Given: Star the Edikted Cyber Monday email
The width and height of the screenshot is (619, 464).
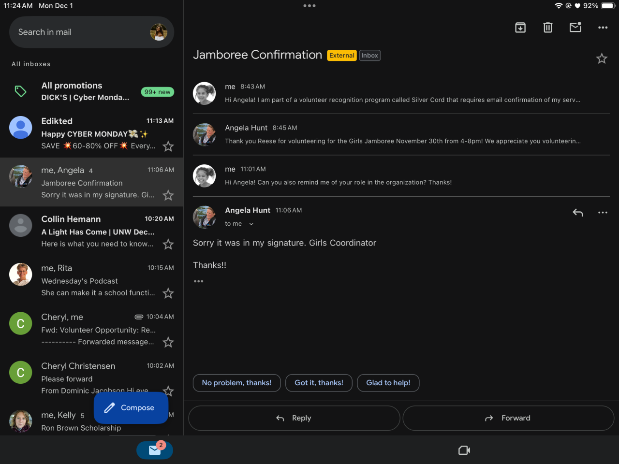Looking at the screenshot, I should tap(168, 146).
